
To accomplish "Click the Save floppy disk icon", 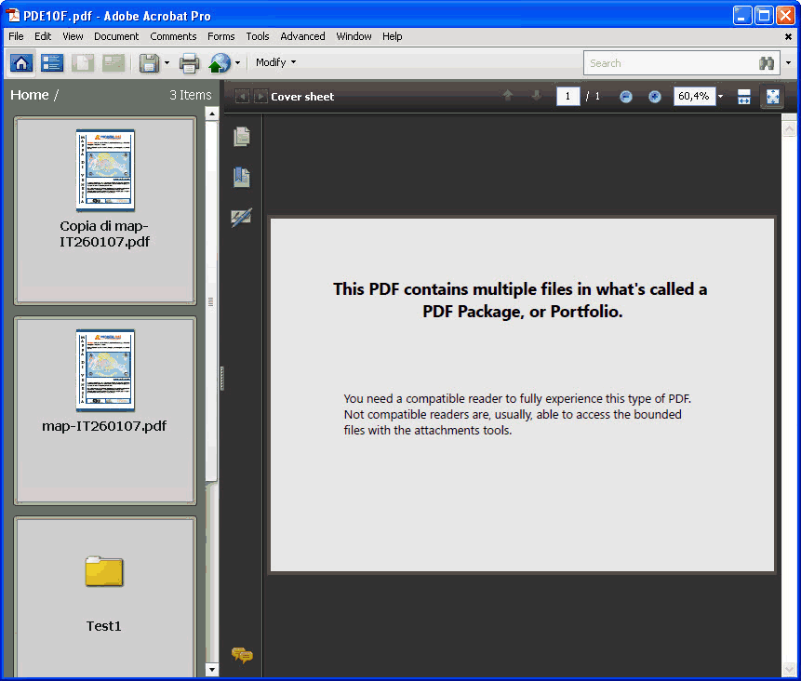I will click(149, 63).
